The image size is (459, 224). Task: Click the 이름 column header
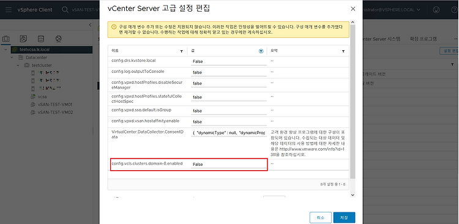pos(115,51)
